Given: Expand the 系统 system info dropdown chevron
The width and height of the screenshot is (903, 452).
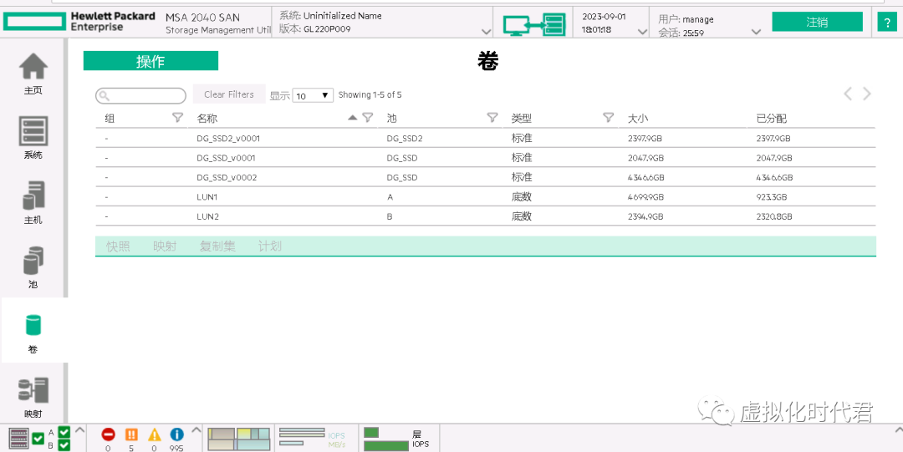Looking at the screenshot, I should click(x=487, y=33).
